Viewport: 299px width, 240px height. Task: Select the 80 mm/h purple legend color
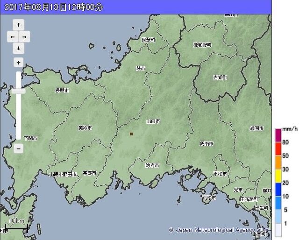tap(278, 135)
